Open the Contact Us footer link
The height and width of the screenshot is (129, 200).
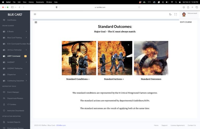[192, 125]
